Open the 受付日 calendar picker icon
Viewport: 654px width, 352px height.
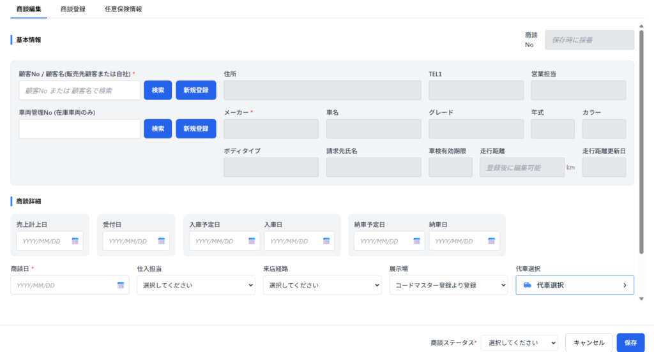[162, 241]
